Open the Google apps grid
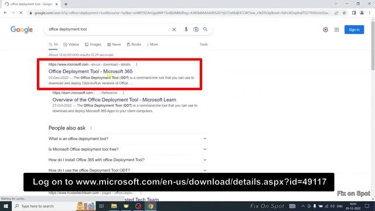 coord(336,30)
